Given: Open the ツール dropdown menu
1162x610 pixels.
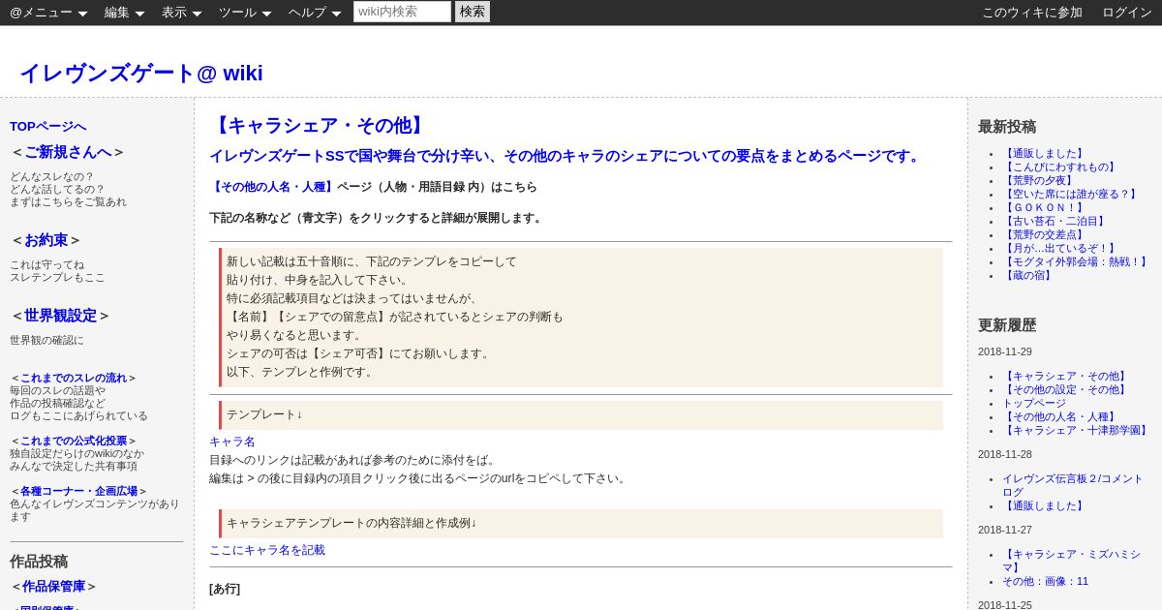Looking at the screenshot, I should (245, 13).
